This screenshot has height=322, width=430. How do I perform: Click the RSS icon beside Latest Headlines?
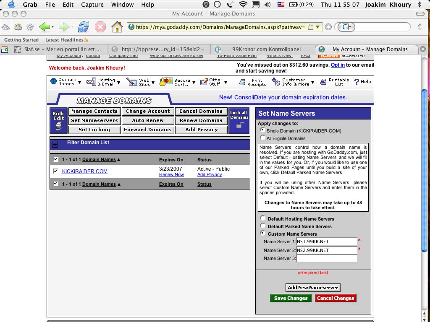(x=87, y=40)
